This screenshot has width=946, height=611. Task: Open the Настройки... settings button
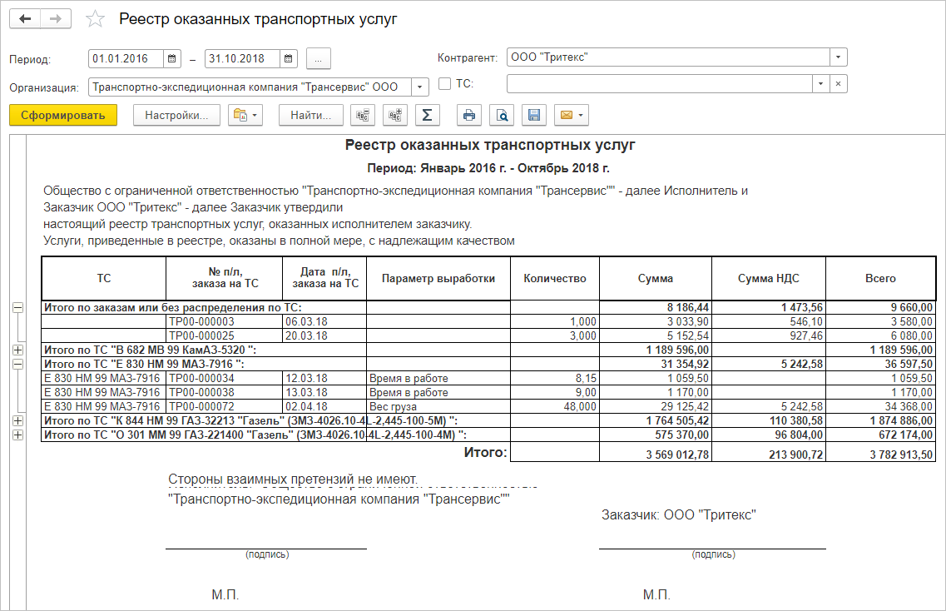176,115
